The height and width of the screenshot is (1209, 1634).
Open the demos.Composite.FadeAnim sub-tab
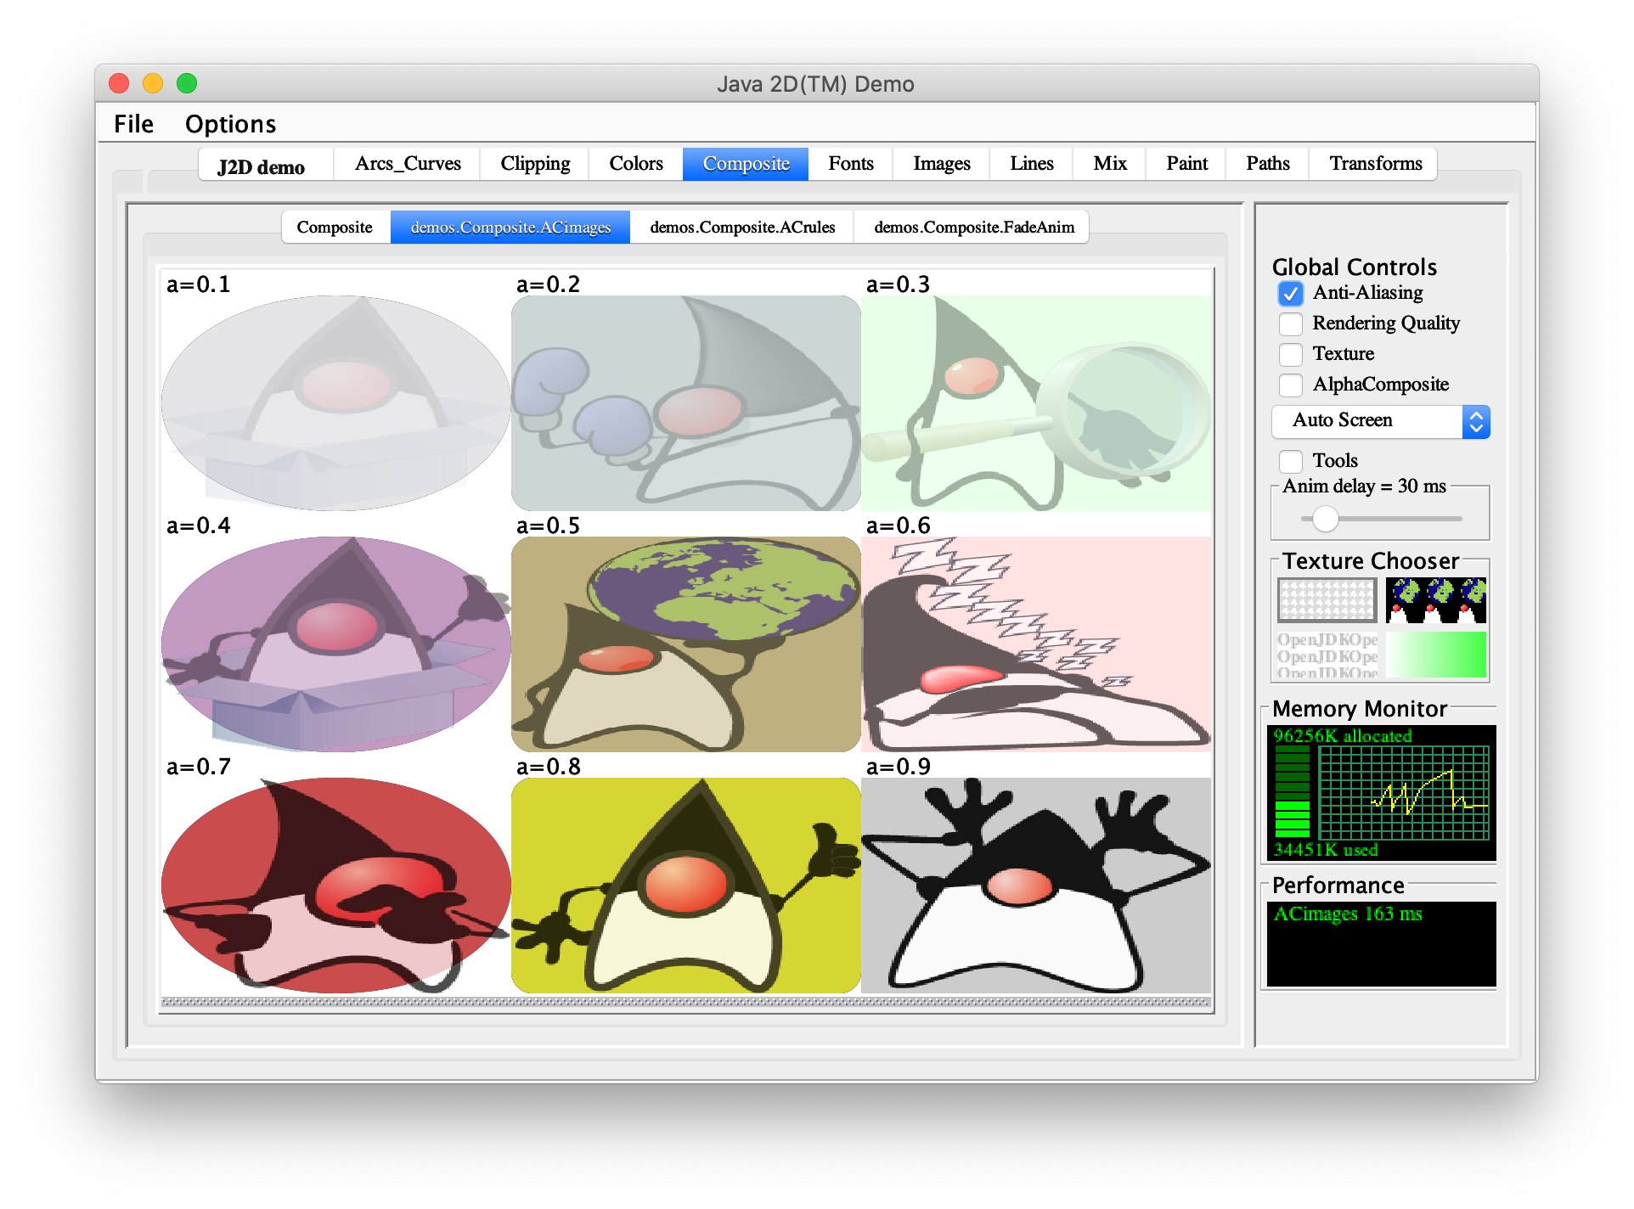pos(973,228)
